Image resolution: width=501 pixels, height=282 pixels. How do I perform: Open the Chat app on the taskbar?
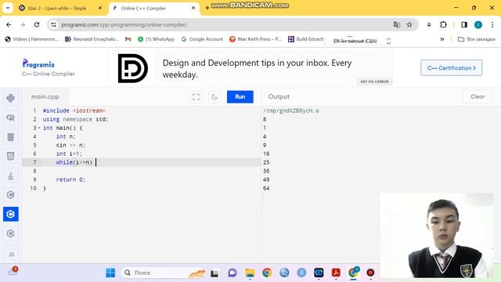(232, 273)
